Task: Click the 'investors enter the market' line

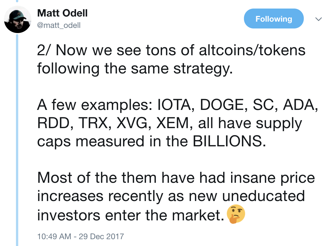Action: (131, 215)
